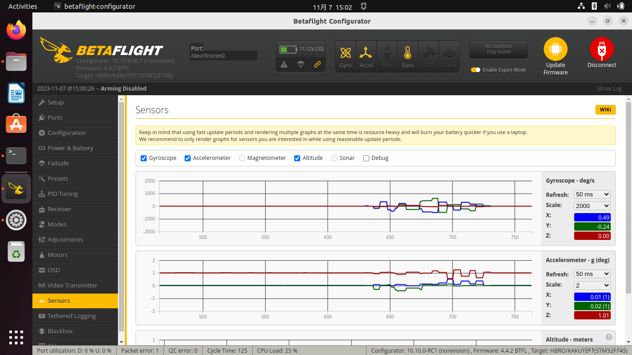Open the Motors tab
Screen dimensions: 632x355
[x=75, y=255]
